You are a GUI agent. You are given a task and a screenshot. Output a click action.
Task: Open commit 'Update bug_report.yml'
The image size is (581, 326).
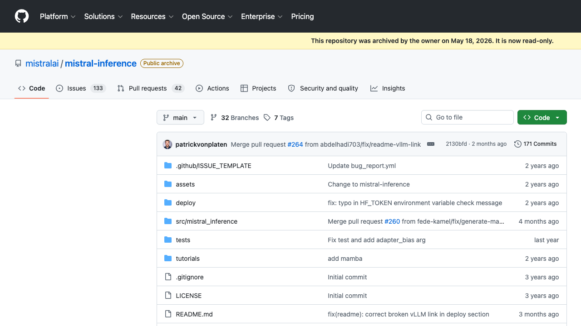click(x=362, y=166)
